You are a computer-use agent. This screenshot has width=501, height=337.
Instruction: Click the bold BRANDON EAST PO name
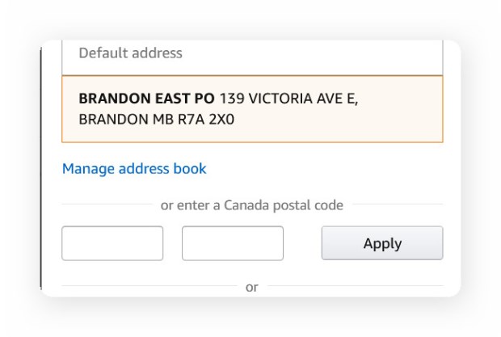pyautogui.click(x=146, y=99)
